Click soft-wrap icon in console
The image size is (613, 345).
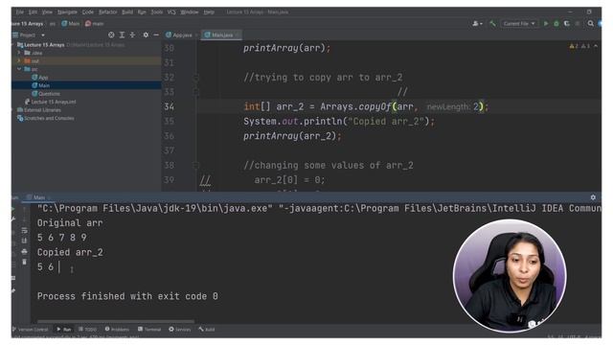tap(24, 230)
